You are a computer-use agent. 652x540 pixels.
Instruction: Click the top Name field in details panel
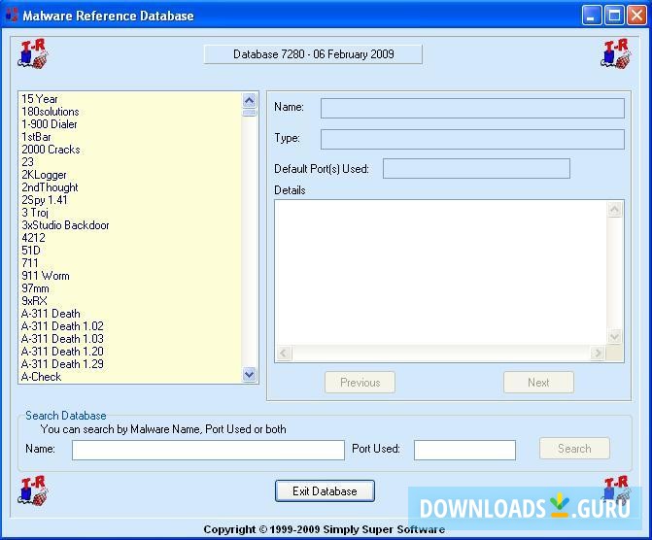pyautogui.click(x=472, y=109)
